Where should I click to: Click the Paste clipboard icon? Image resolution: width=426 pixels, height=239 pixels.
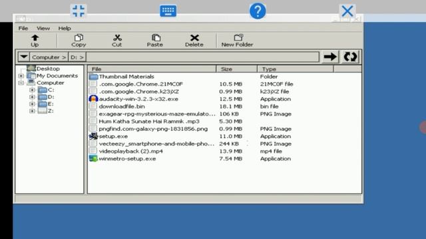(156, 37)
